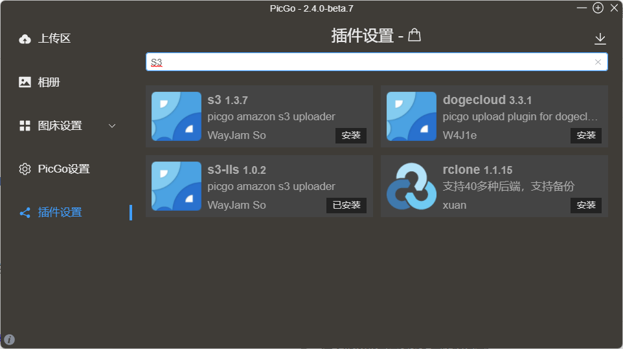The height and width of the screenshot is (349, 623).
Task: Focus the plugin search field containing S3
Action: coord(377,62)
